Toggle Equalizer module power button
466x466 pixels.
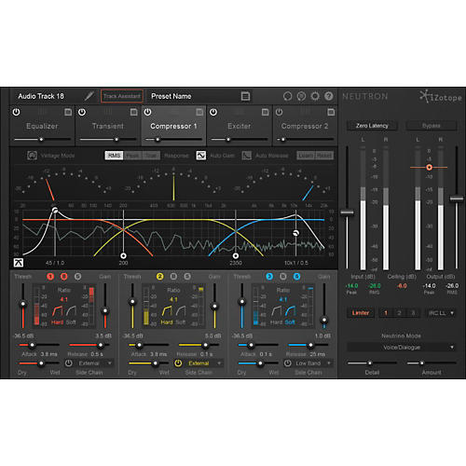(x=16, y=112)
